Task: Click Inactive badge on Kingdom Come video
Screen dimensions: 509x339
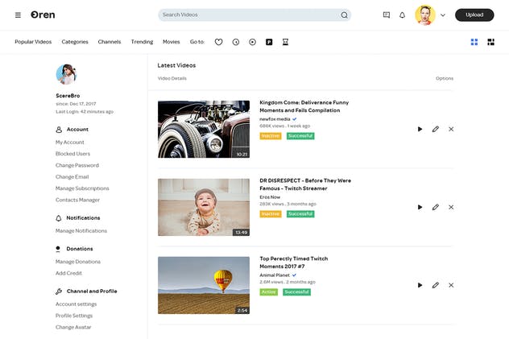Action: coord(271,136)
